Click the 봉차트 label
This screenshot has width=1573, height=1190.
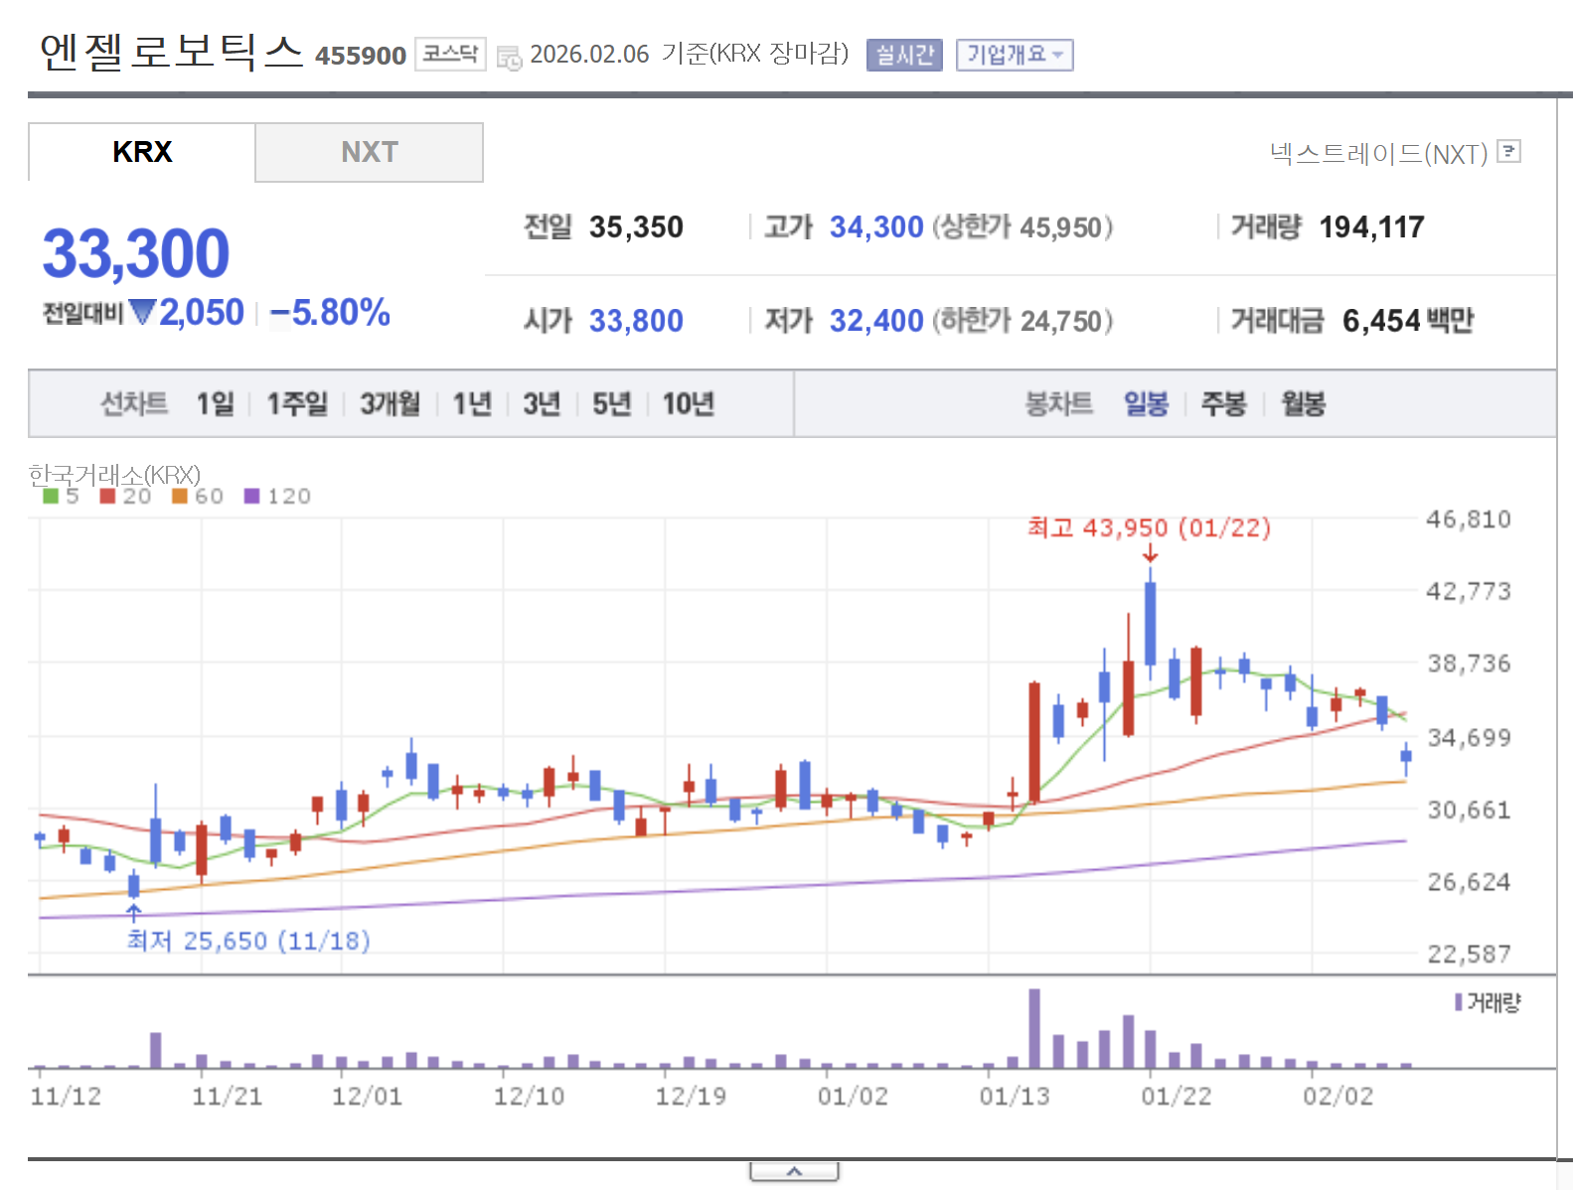tap(1059, 404)
